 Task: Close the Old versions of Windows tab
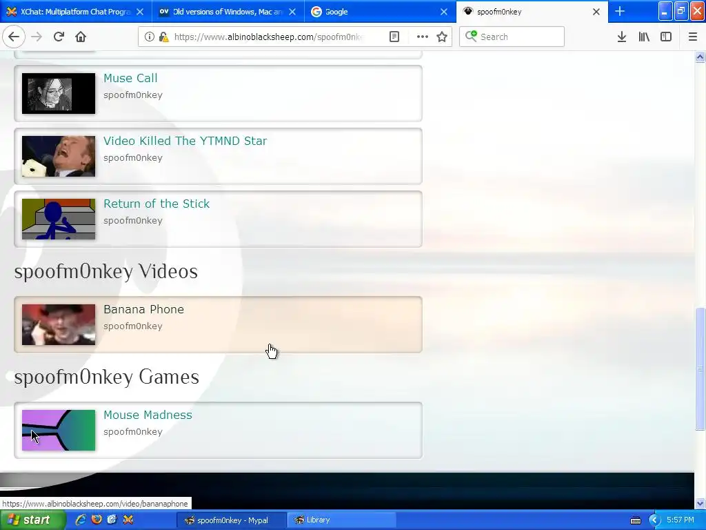292,12
